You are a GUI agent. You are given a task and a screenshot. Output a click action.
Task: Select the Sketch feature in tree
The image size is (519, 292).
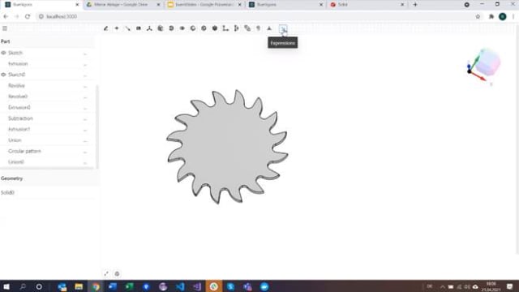[15, 53]
